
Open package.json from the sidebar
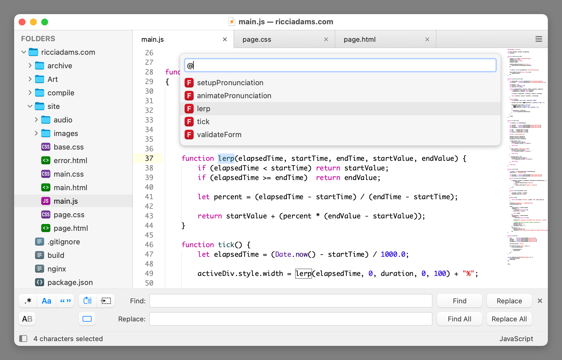coord(70,282)
